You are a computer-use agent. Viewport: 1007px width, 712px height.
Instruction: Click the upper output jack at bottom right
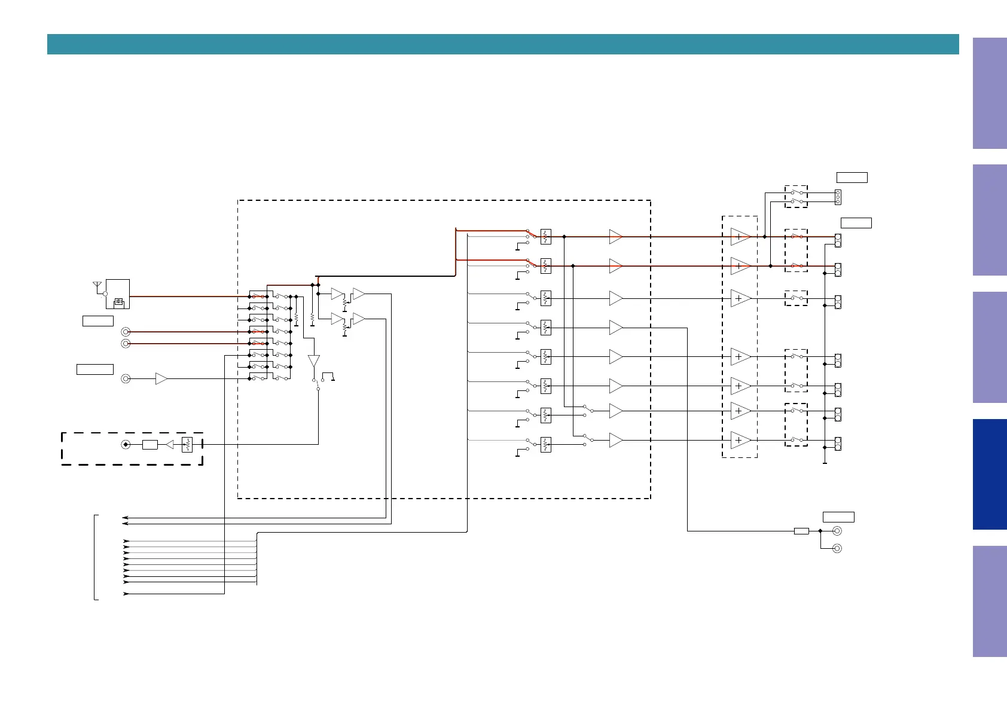pos(837,531)
